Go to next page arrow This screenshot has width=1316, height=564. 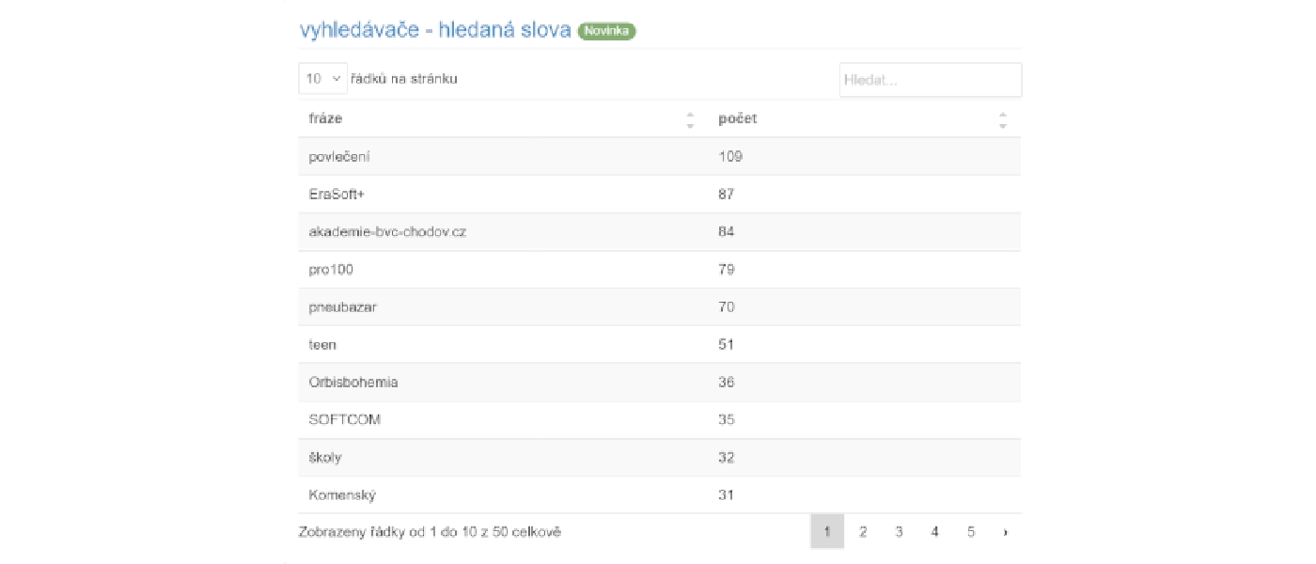point(1005,532)
